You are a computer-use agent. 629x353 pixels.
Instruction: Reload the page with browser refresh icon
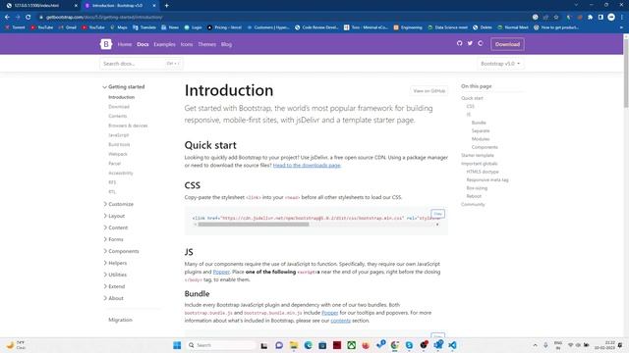tap(29, 18)
